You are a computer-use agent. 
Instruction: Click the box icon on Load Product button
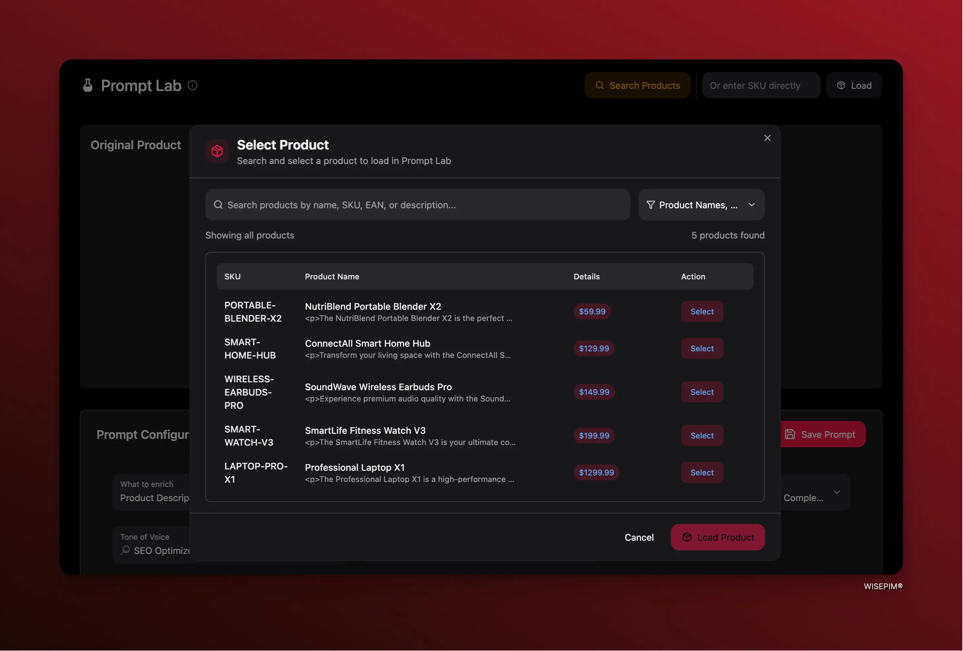point(687,537)
